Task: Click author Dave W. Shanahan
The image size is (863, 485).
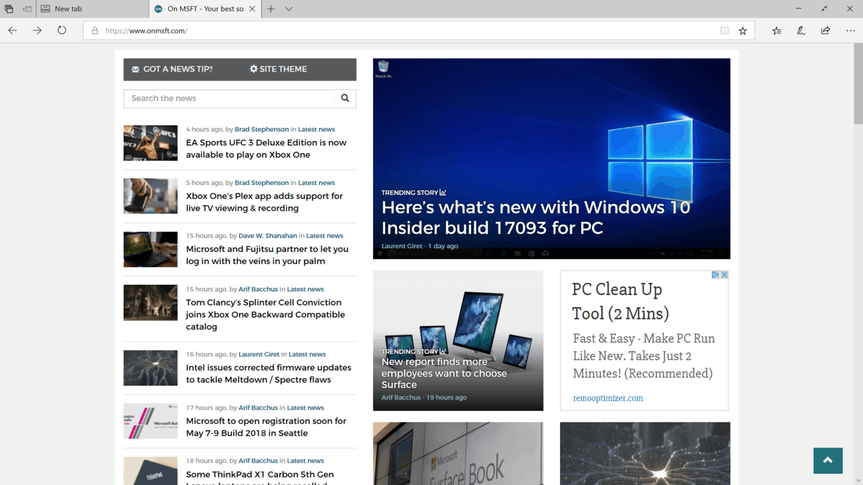Action: tap(267, 236)
